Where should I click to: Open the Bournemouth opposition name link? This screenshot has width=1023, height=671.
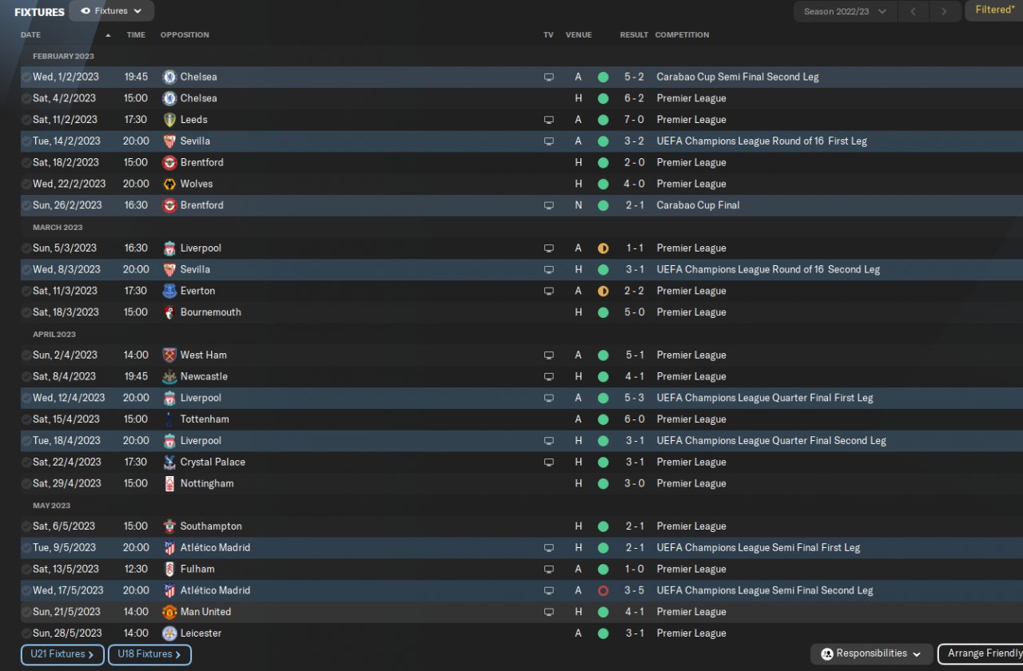pos(211,312)
